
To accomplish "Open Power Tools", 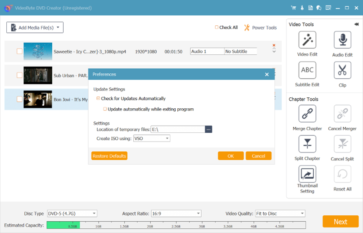I will 260,27.
